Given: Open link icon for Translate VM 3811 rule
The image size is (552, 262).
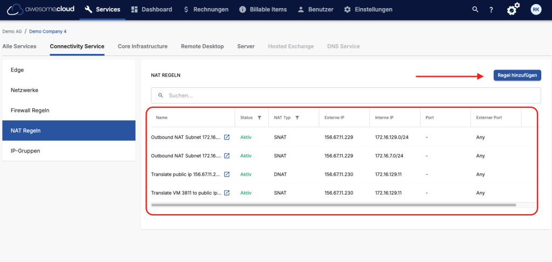Looking at the screenshot, I should (x=227, y=192).
